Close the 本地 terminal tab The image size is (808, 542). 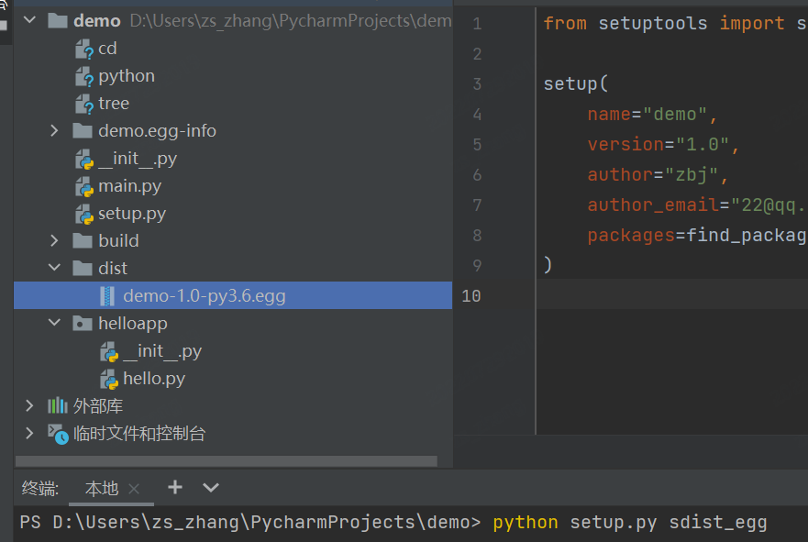[134, 489]
